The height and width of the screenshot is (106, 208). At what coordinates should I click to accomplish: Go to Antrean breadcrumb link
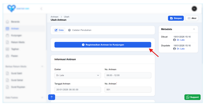pyautogui.click(x=54, y=17)
